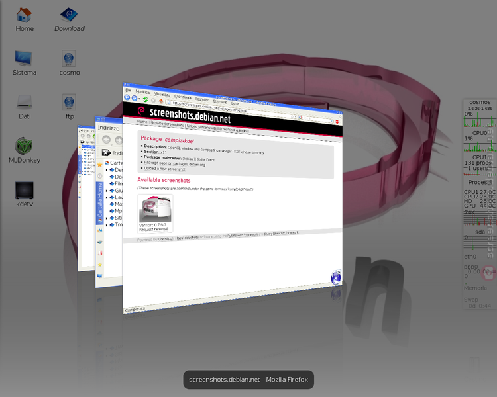Select the Konqueror yellow star services icon
Image resolution: width=497 pixels, height=397 pixels.
[99, 265]
